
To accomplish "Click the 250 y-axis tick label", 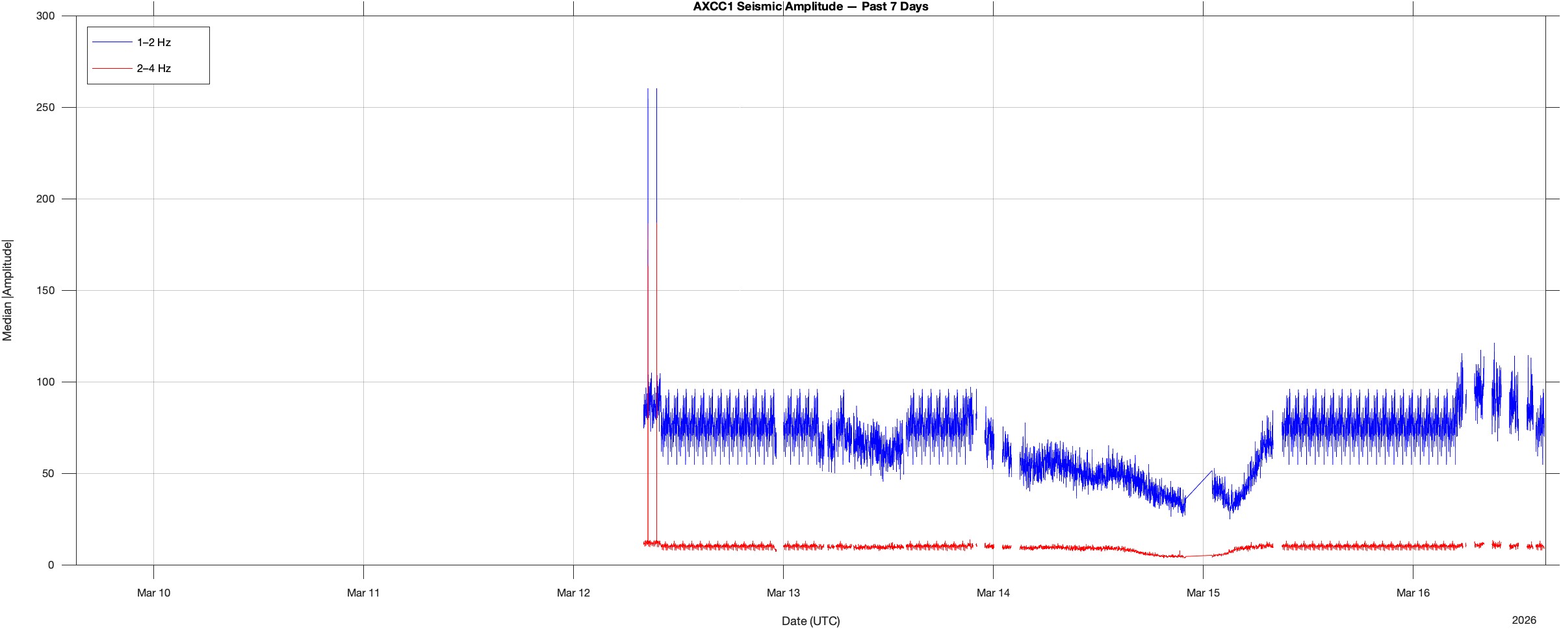I will (x=45, y=108).
